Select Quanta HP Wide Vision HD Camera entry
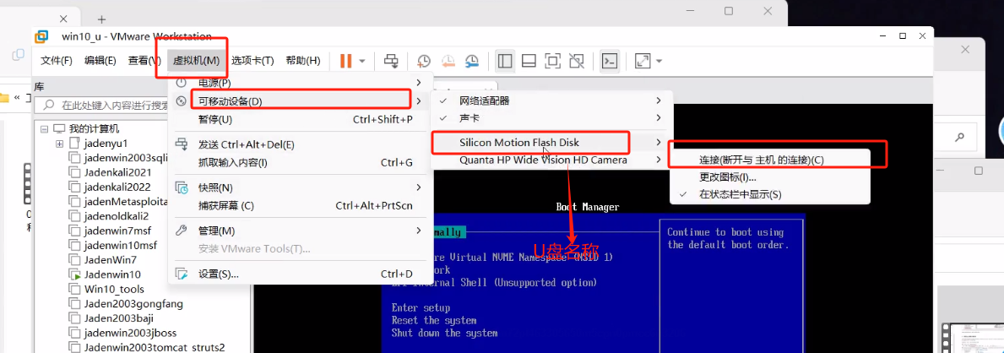Viewport: 1004px width, 353px height. pos(552,160)
